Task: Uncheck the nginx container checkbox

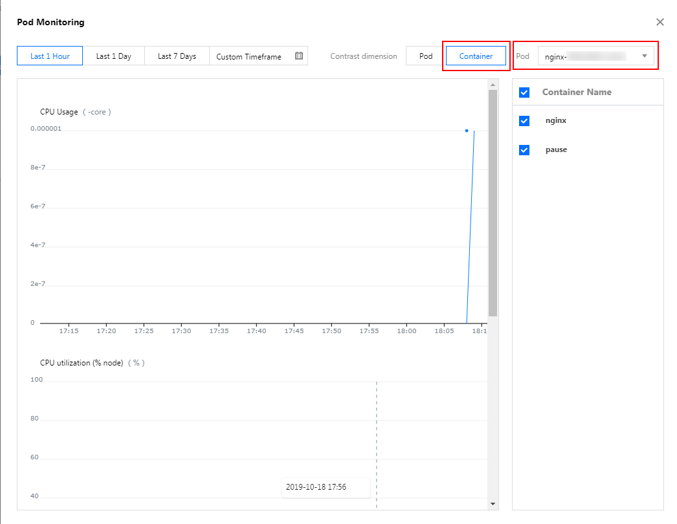Action: pyautogui.click(x=524, y=121)
